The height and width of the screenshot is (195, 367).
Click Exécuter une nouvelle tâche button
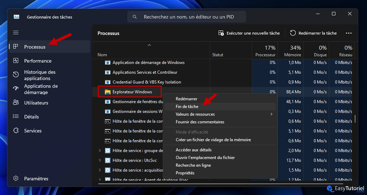tap(249, 33)
